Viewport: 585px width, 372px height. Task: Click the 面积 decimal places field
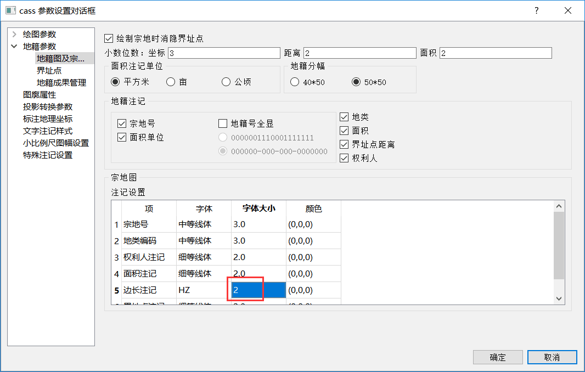click(496, 53)
